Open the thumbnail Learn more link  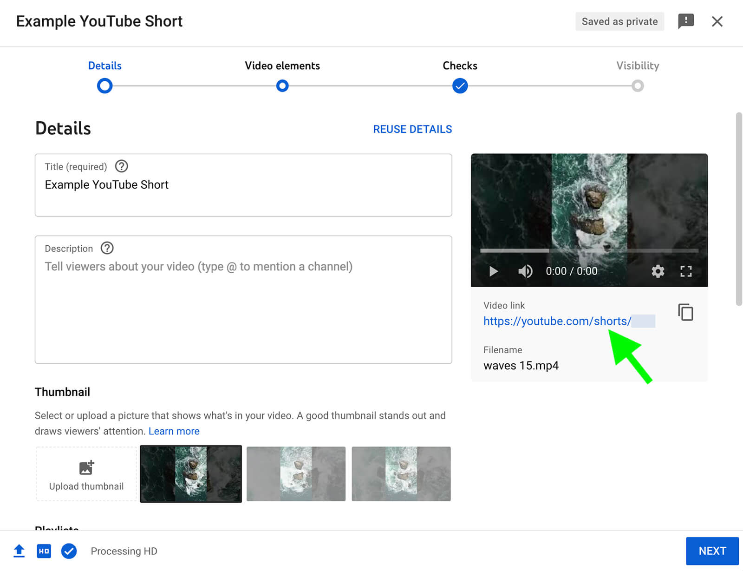pos(174,431)
